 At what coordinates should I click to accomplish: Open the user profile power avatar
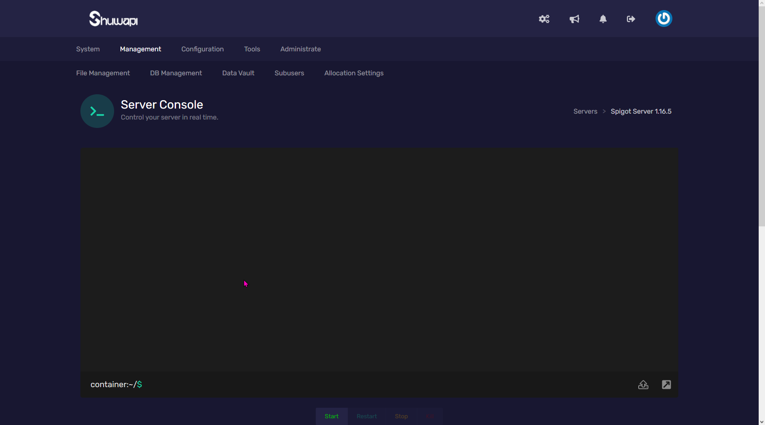(x=664, y=19)
